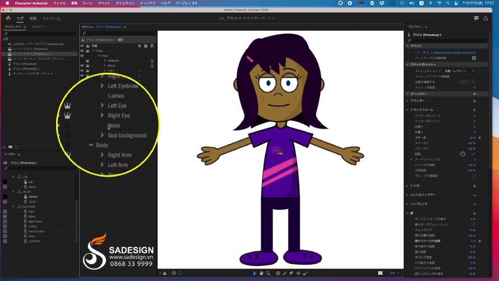Open the Apple menu
Screen dimensions: 499x281
7,3
